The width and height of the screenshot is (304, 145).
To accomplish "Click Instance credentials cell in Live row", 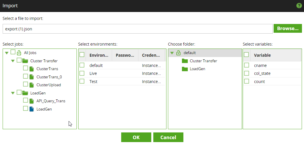I will 152,73.
